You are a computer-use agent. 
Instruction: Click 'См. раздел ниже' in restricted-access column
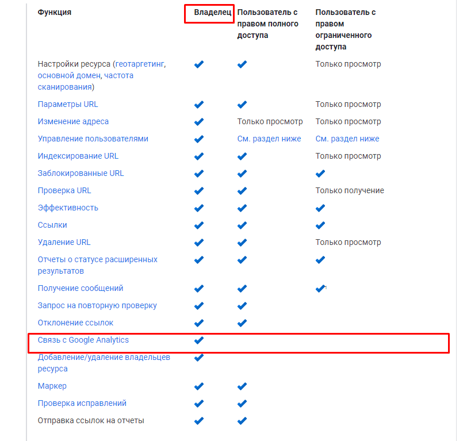tap(347, 139)
